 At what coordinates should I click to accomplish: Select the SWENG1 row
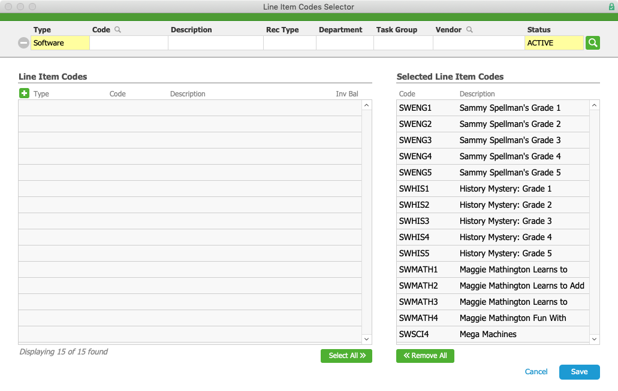coord(493,108)
